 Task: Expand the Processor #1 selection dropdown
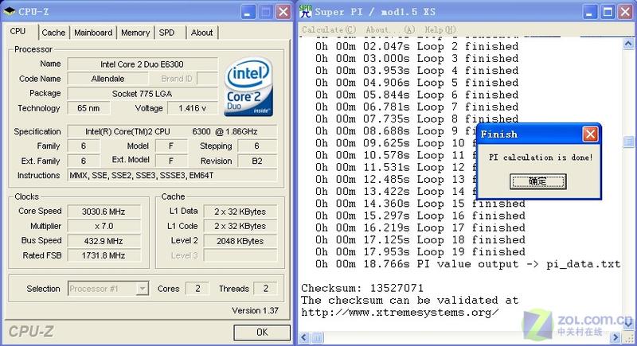click(x=143, y=289)
